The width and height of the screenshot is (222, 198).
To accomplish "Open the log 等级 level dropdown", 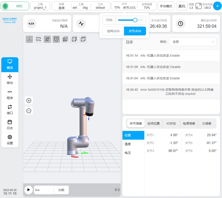I will (x=193, y=42).
